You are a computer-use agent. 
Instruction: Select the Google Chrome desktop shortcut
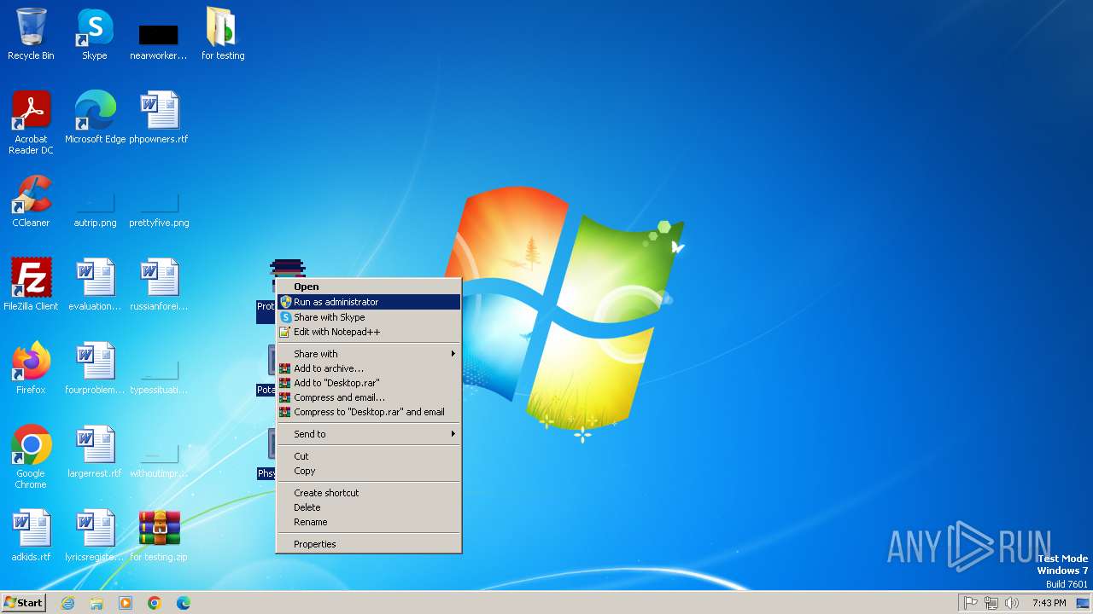(31, 457)
